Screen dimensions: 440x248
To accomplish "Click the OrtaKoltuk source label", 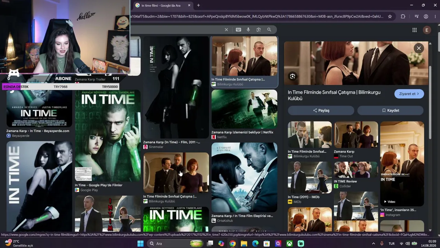I will pos(225,221).
